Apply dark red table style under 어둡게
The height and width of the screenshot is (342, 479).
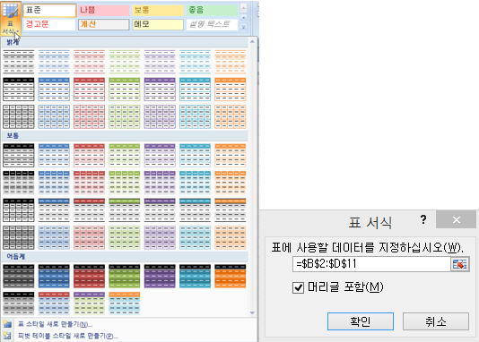click(89, 276)
